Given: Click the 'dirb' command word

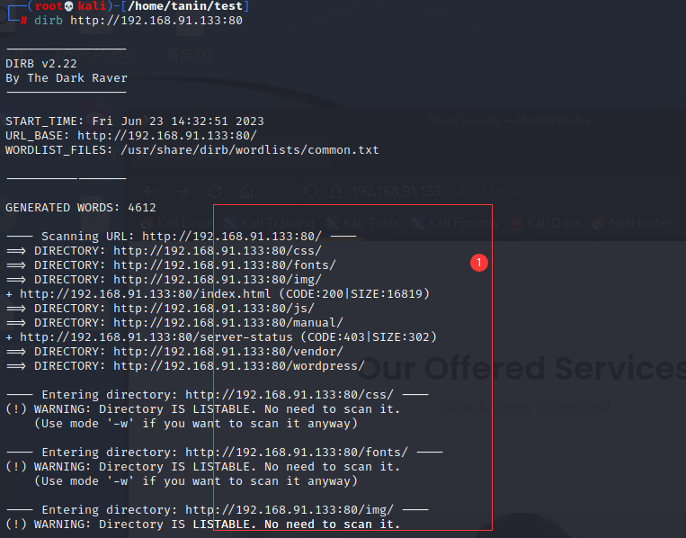Looking at the screenshot, I should 49,20.
